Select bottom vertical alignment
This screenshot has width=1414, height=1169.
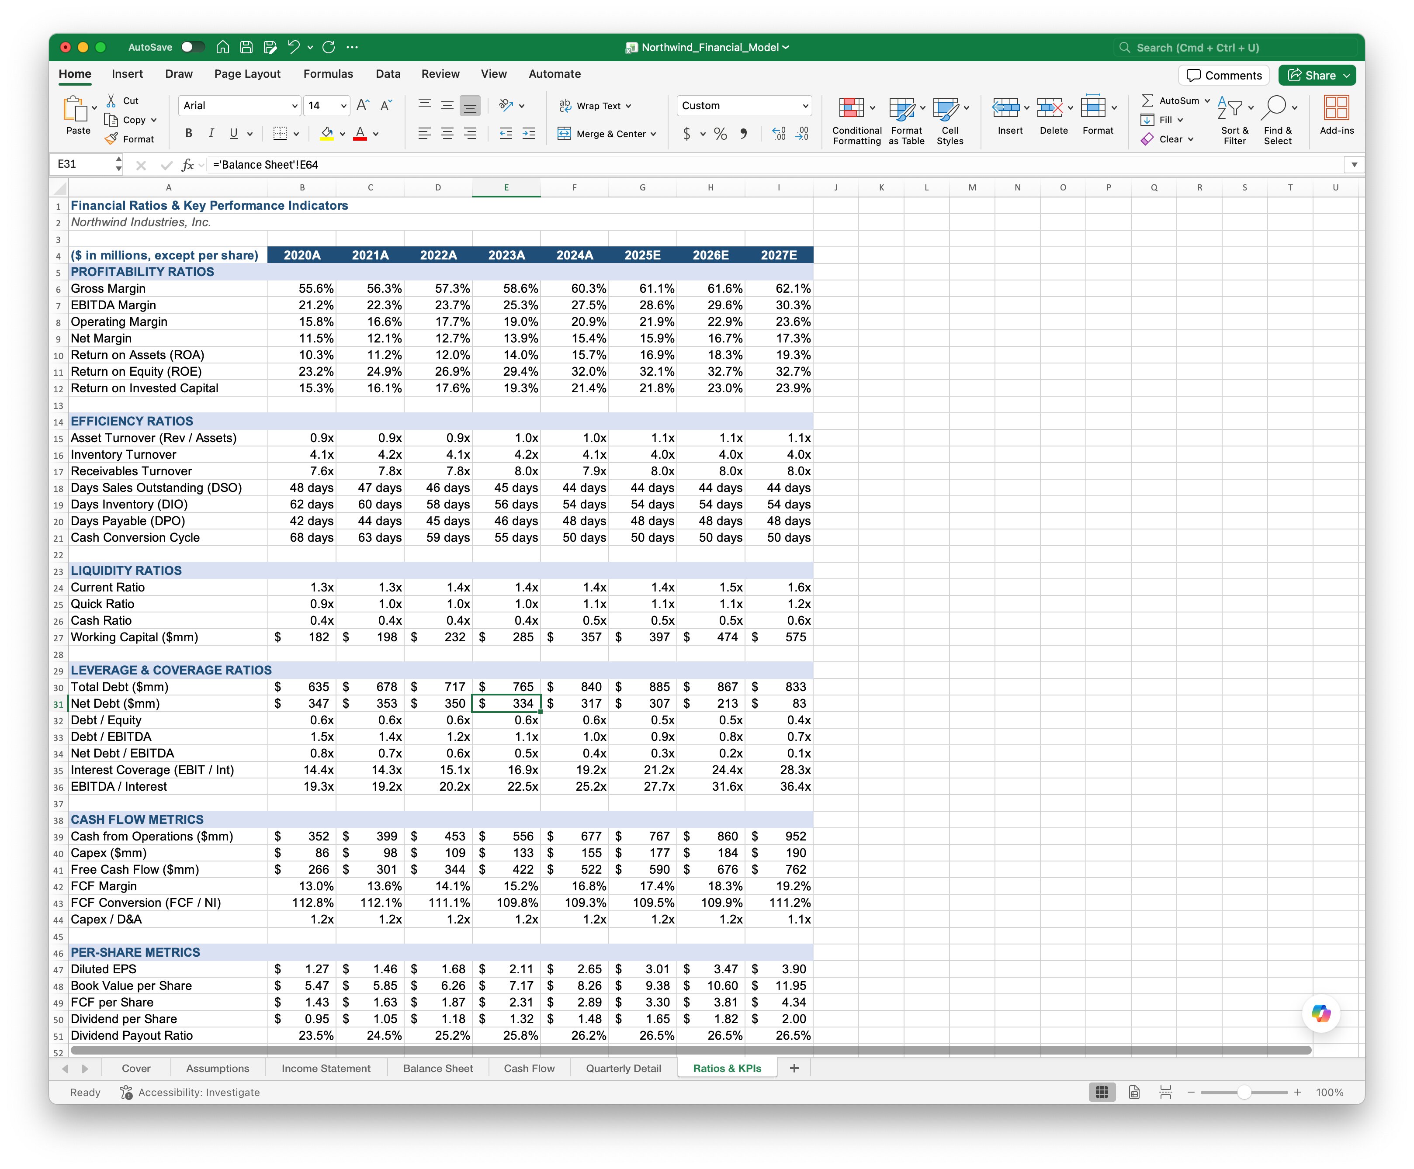(x=470, y=106)
